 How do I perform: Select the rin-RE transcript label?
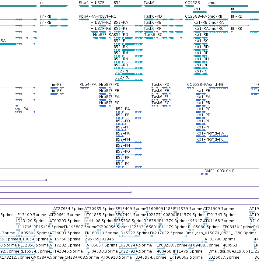pos(45,23)
